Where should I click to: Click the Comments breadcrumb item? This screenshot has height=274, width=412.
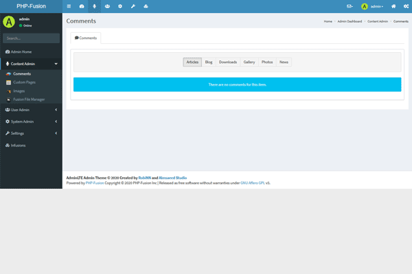pos(401,21)
